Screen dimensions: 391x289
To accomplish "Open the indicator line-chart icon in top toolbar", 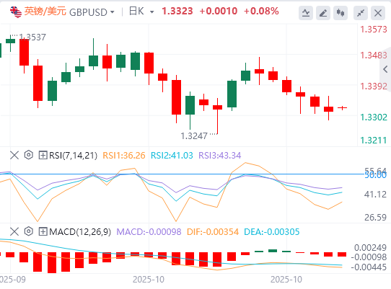I will (x=306, y=13).
